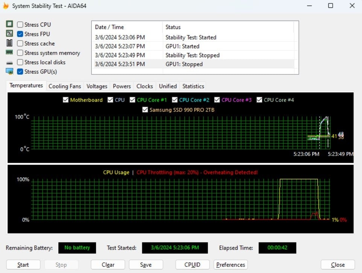This screenshot has height=273, width=362.
Task: Toggle Samsung SSD 990 PRO 2TB checkbox
Action: [x=145, y=110]
